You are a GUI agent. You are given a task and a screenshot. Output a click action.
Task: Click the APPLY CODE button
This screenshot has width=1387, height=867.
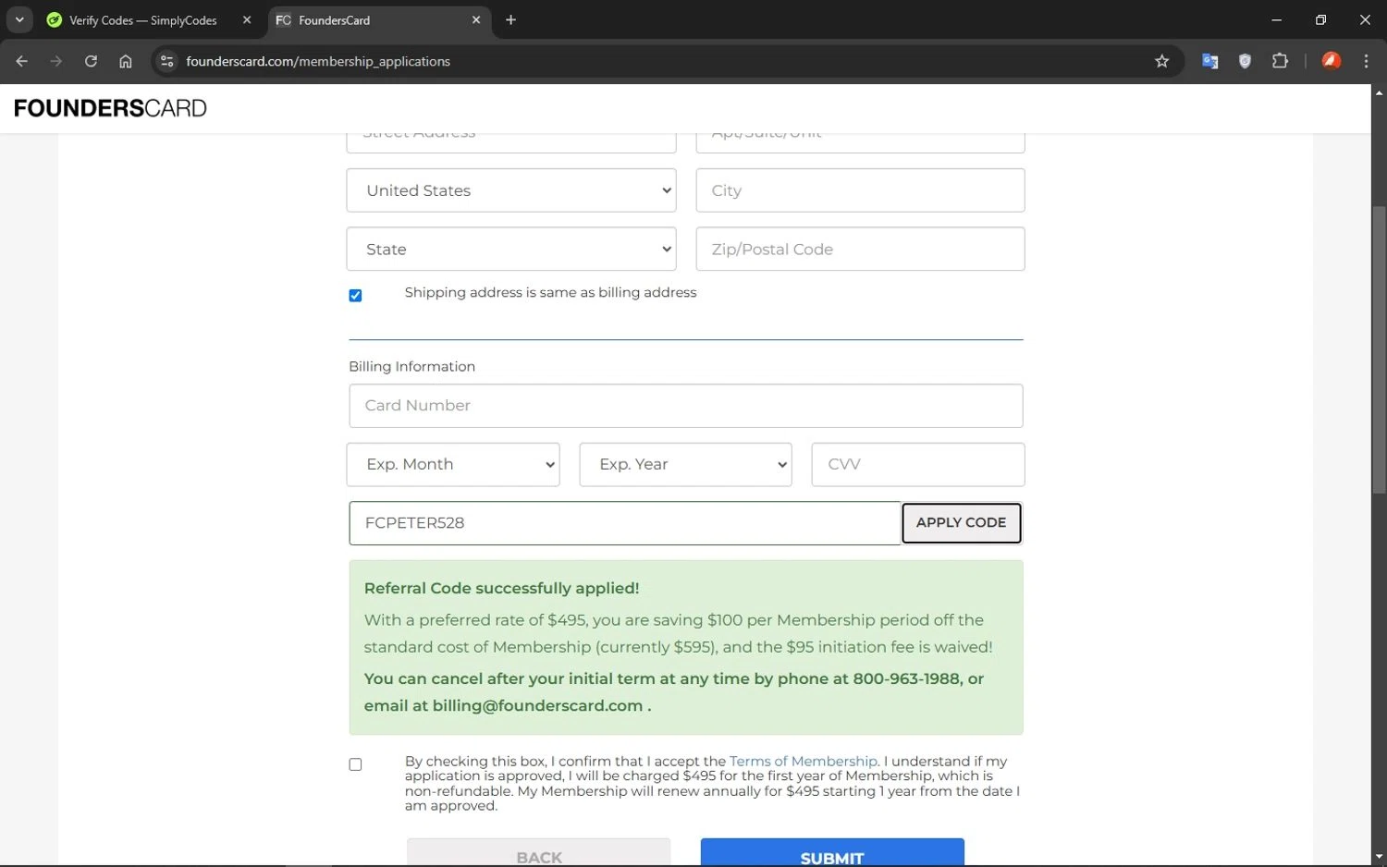[x=961, y=523]
